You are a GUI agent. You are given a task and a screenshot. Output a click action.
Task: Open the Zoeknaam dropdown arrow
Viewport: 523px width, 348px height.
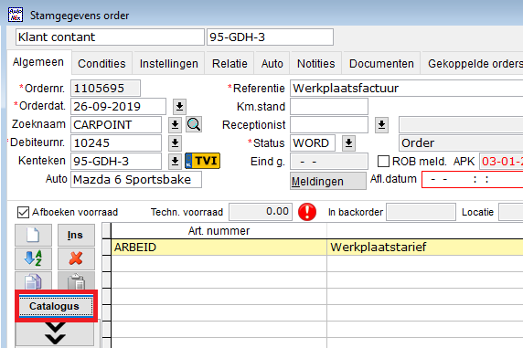pyautogui.click(x=175, y=124)
